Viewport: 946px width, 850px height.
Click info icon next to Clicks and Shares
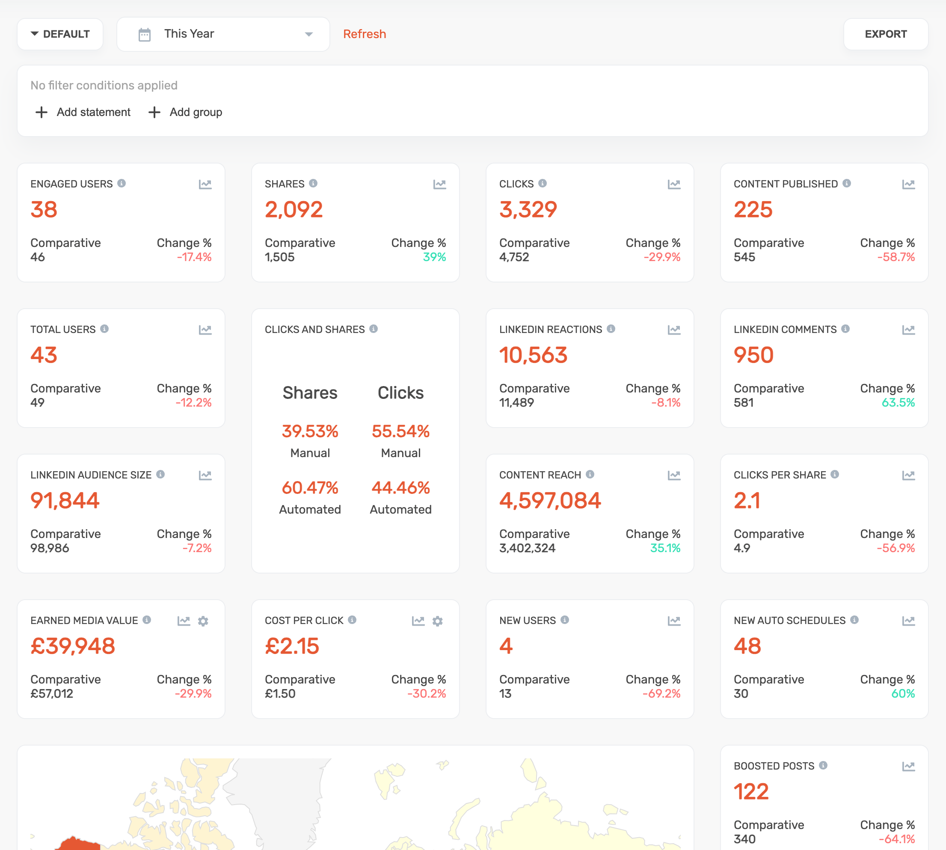pos(374,329)
